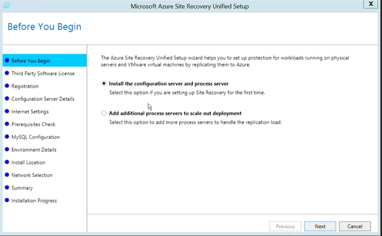
Task: Click the 'Select this option if you are setting up' description
Action: point(187,92)
